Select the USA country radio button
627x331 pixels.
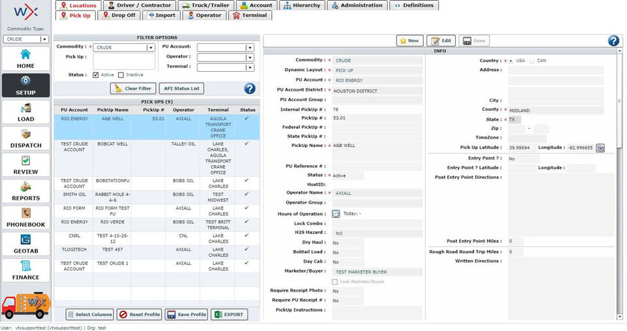click(511, 61)
